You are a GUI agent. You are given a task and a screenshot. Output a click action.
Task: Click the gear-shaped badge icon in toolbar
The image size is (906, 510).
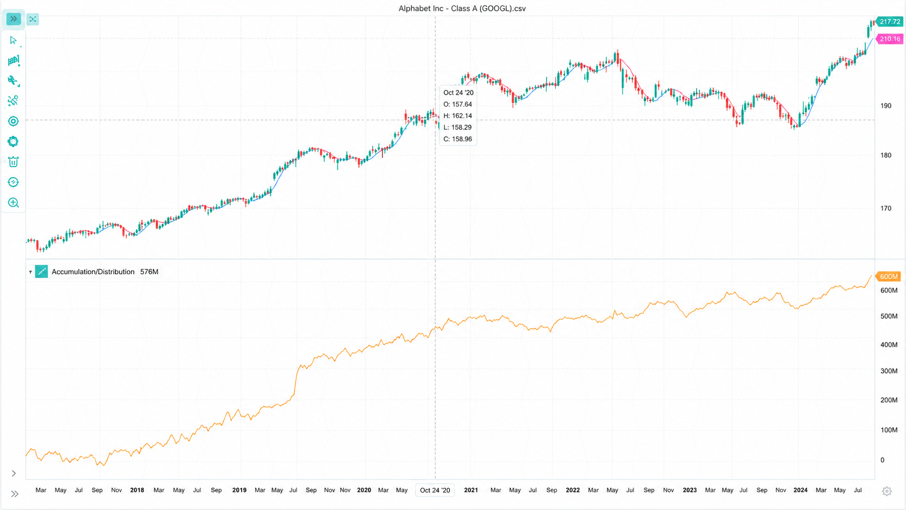[x=14, y=141]
